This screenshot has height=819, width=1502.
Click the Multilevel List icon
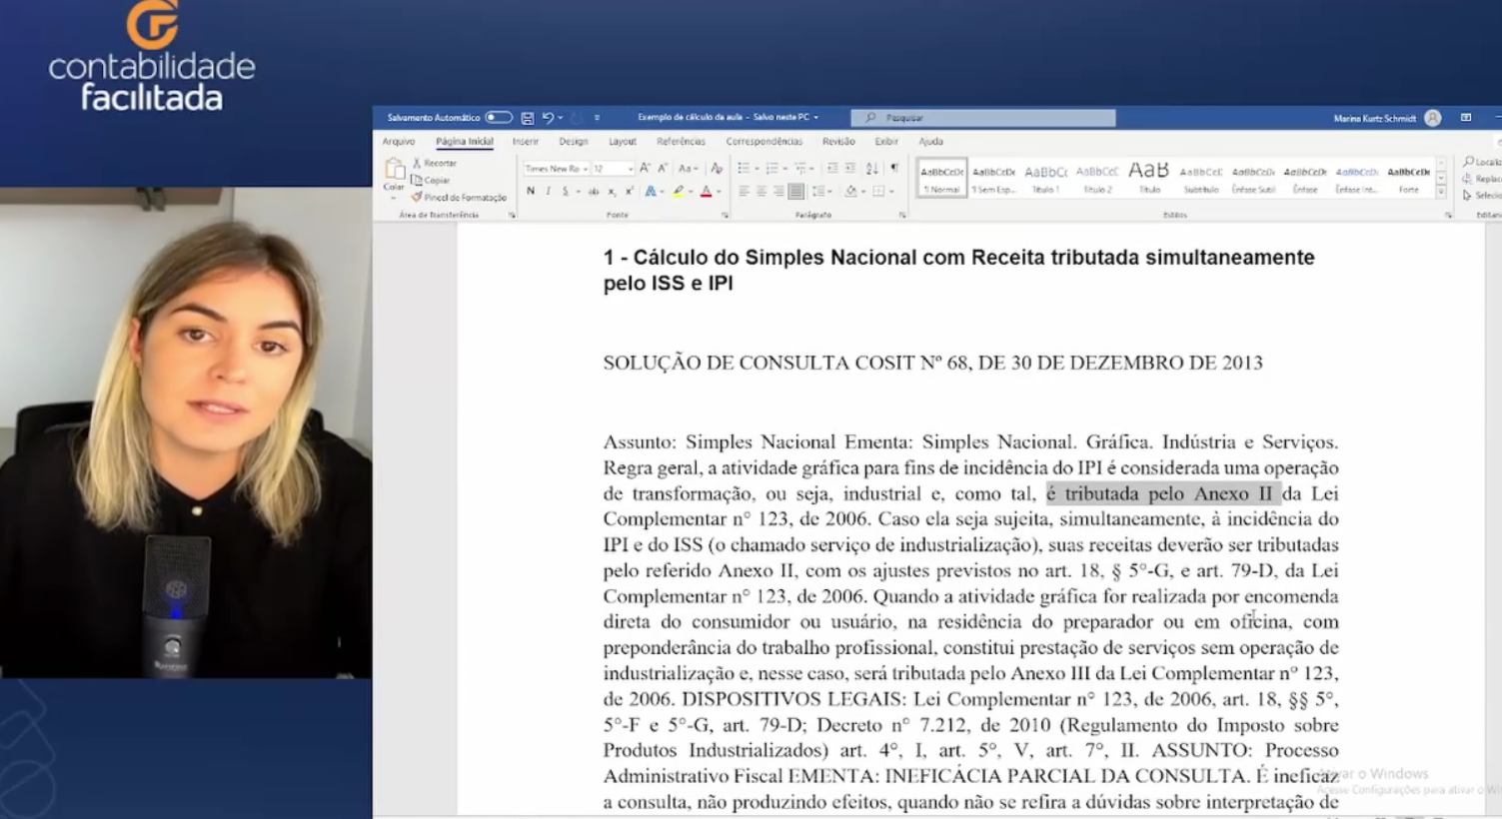799,168
